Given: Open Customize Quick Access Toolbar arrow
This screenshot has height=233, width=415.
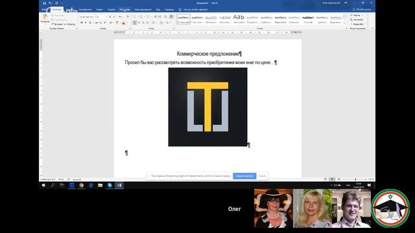Looking at the screenshot, I should 62,3.
